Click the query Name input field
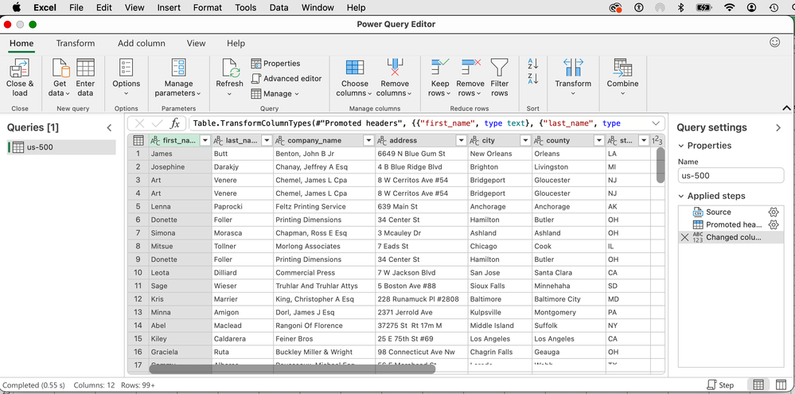Viewport: 795px width, 394px height. [x=731, y=175]
